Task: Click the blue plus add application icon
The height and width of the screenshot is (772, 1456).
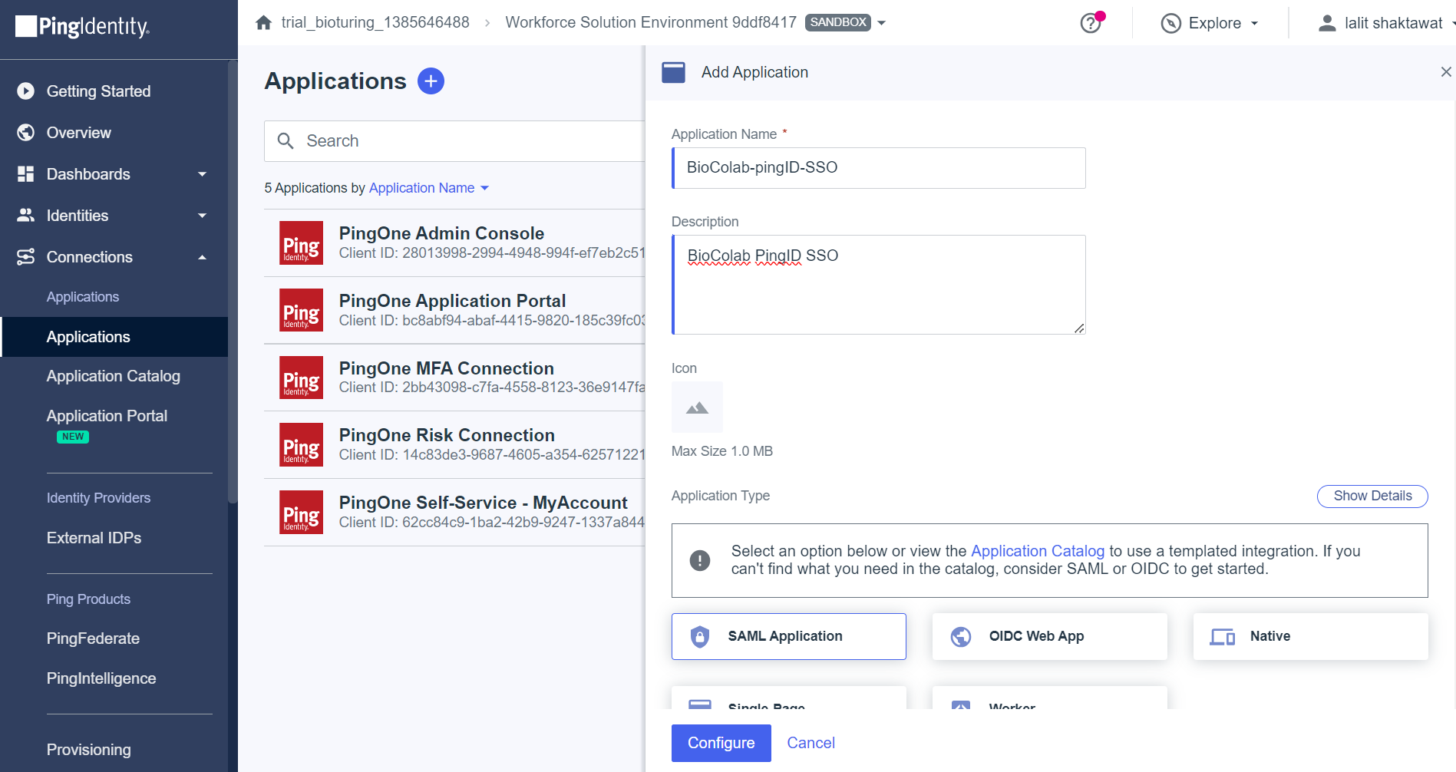Action: [x=431, y=81]
